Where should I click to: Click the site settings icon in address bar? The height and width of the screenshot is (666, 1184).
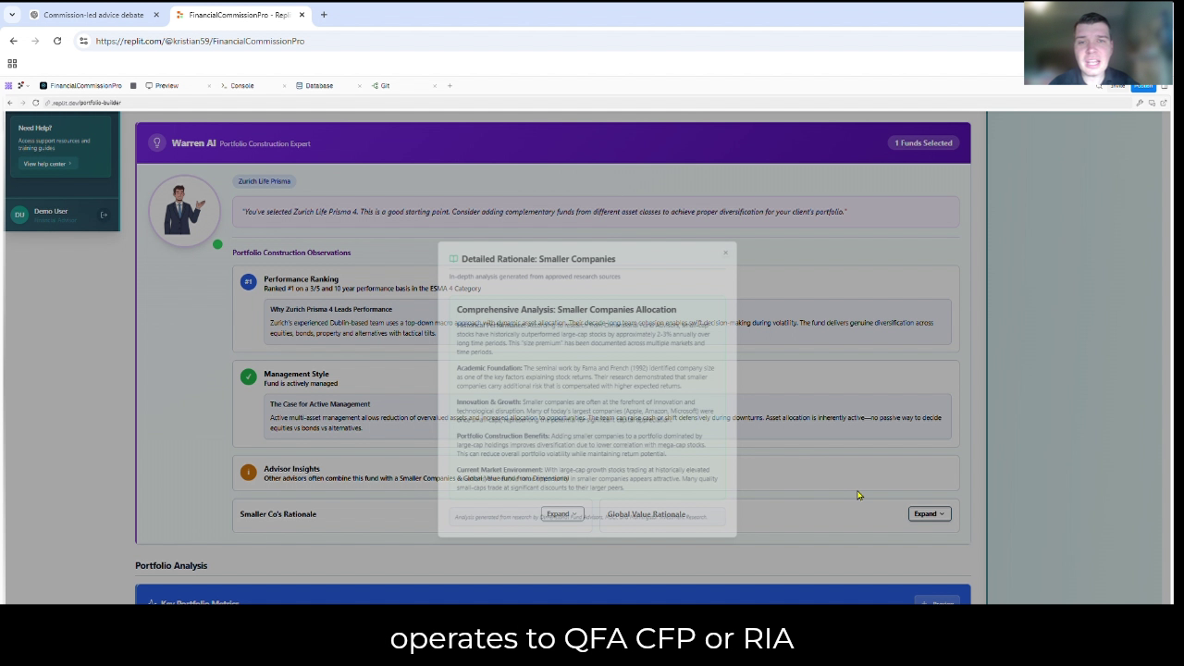point(83,41)
